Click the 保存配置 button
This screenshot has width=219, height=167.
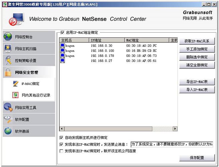[x=197, y=158]
